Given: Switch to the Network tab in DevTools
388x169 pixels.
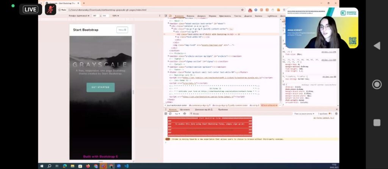Looking at the screenshot, I should pyautogui.click(x=212, y=16).
